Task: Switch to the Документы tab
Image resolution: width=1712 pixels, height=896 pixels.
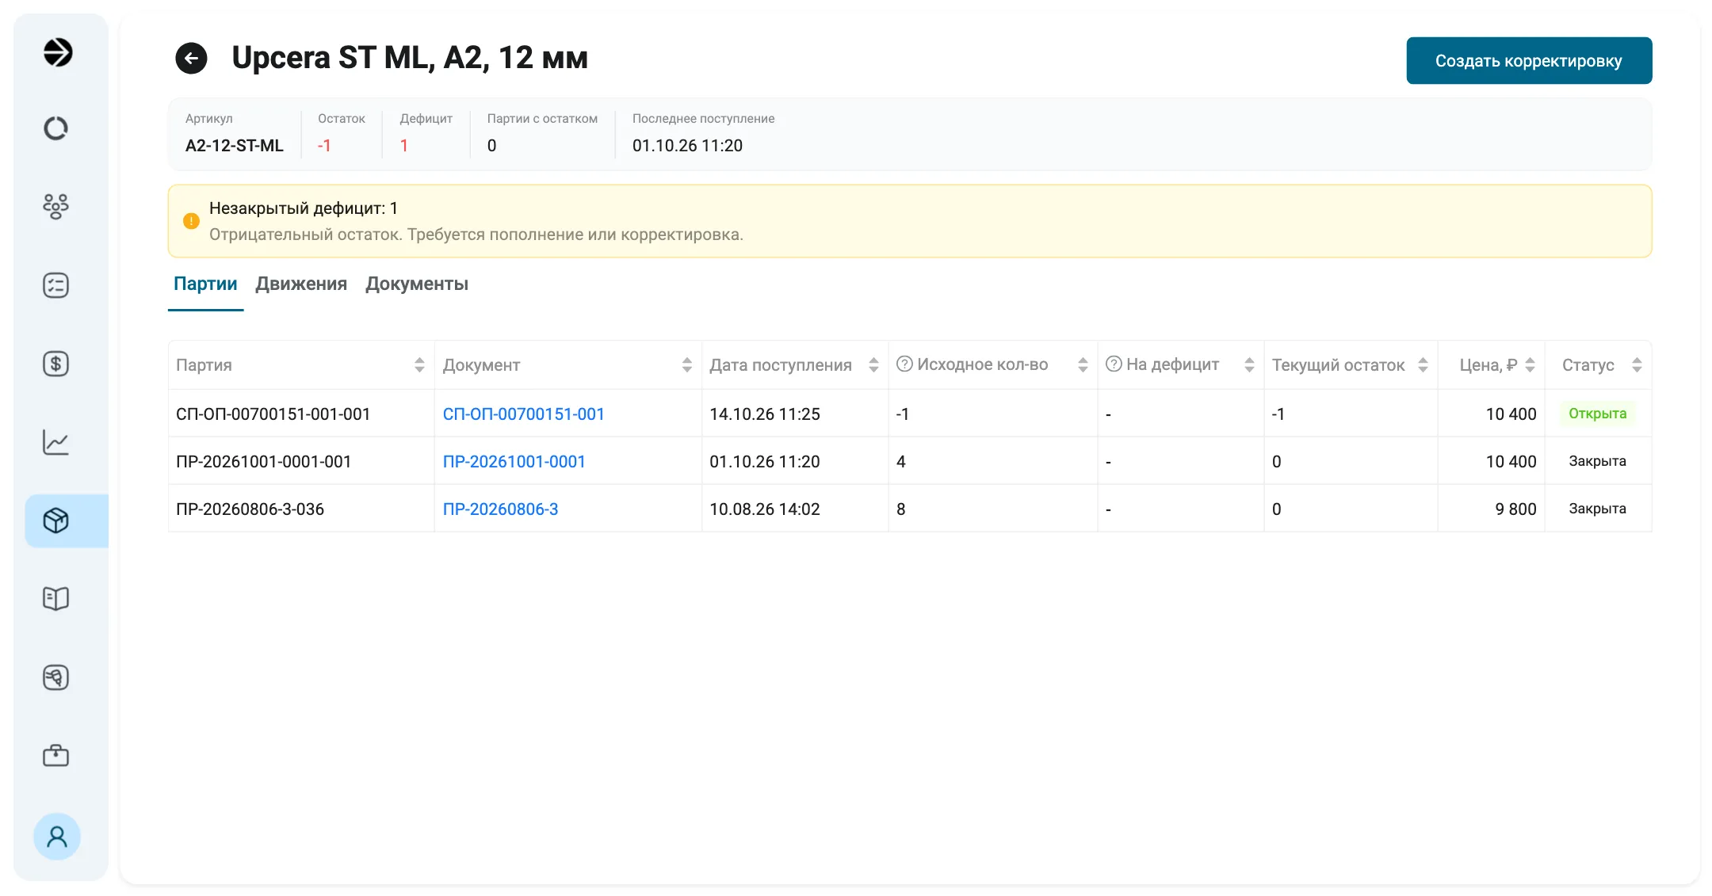Action: pos(417,284)
